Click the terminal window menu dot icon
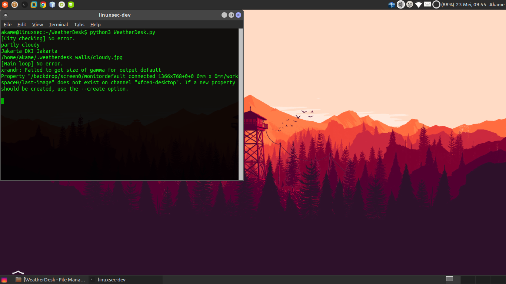Screen dimensions: 506x284 6,15
